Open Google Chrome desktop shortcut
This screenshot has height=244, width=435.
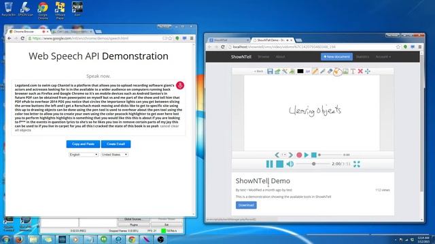pos(43,11)
